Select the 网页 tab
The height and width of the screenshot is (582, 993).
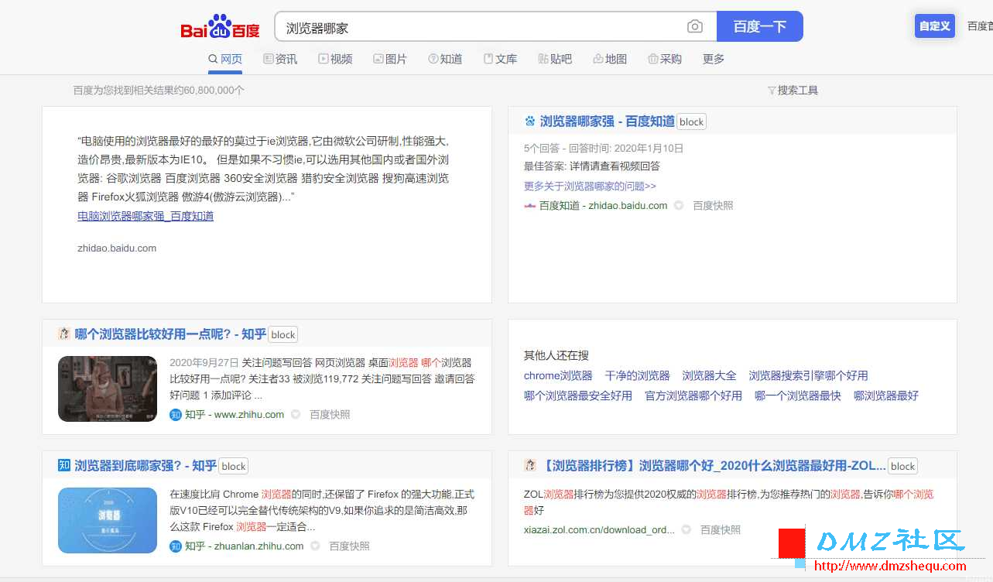tap(225, 59)
